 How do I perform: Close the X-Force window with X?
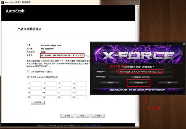[x=184, y=44]
